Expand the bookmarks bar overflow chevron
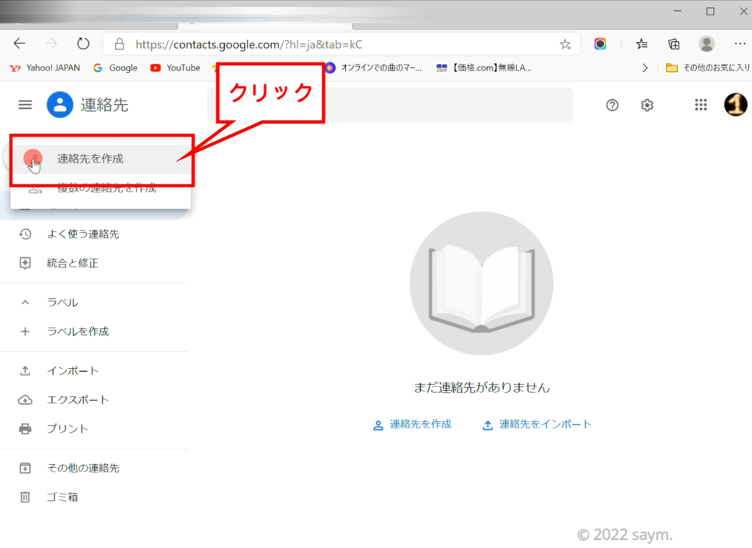752x548 pixels. pos(646,68)
